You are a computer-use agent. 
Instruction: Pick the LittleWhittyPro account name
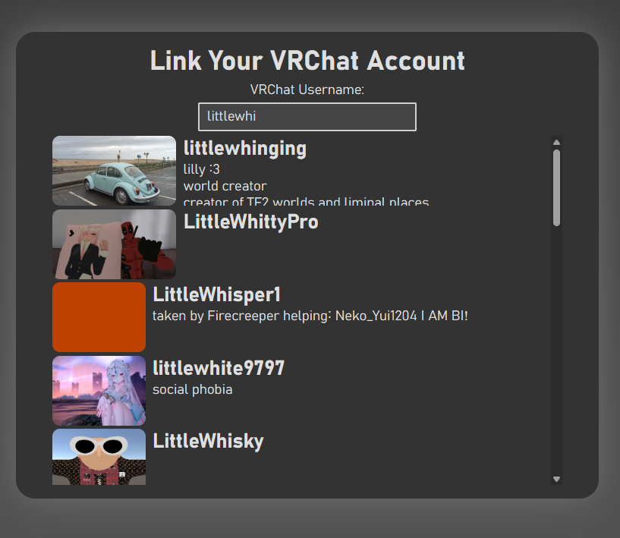[250, 222]
